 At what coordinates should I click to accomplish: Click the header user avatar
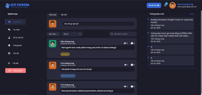coord(172,5)
